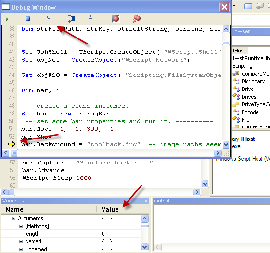Click the Output panel title

(162, 201)
